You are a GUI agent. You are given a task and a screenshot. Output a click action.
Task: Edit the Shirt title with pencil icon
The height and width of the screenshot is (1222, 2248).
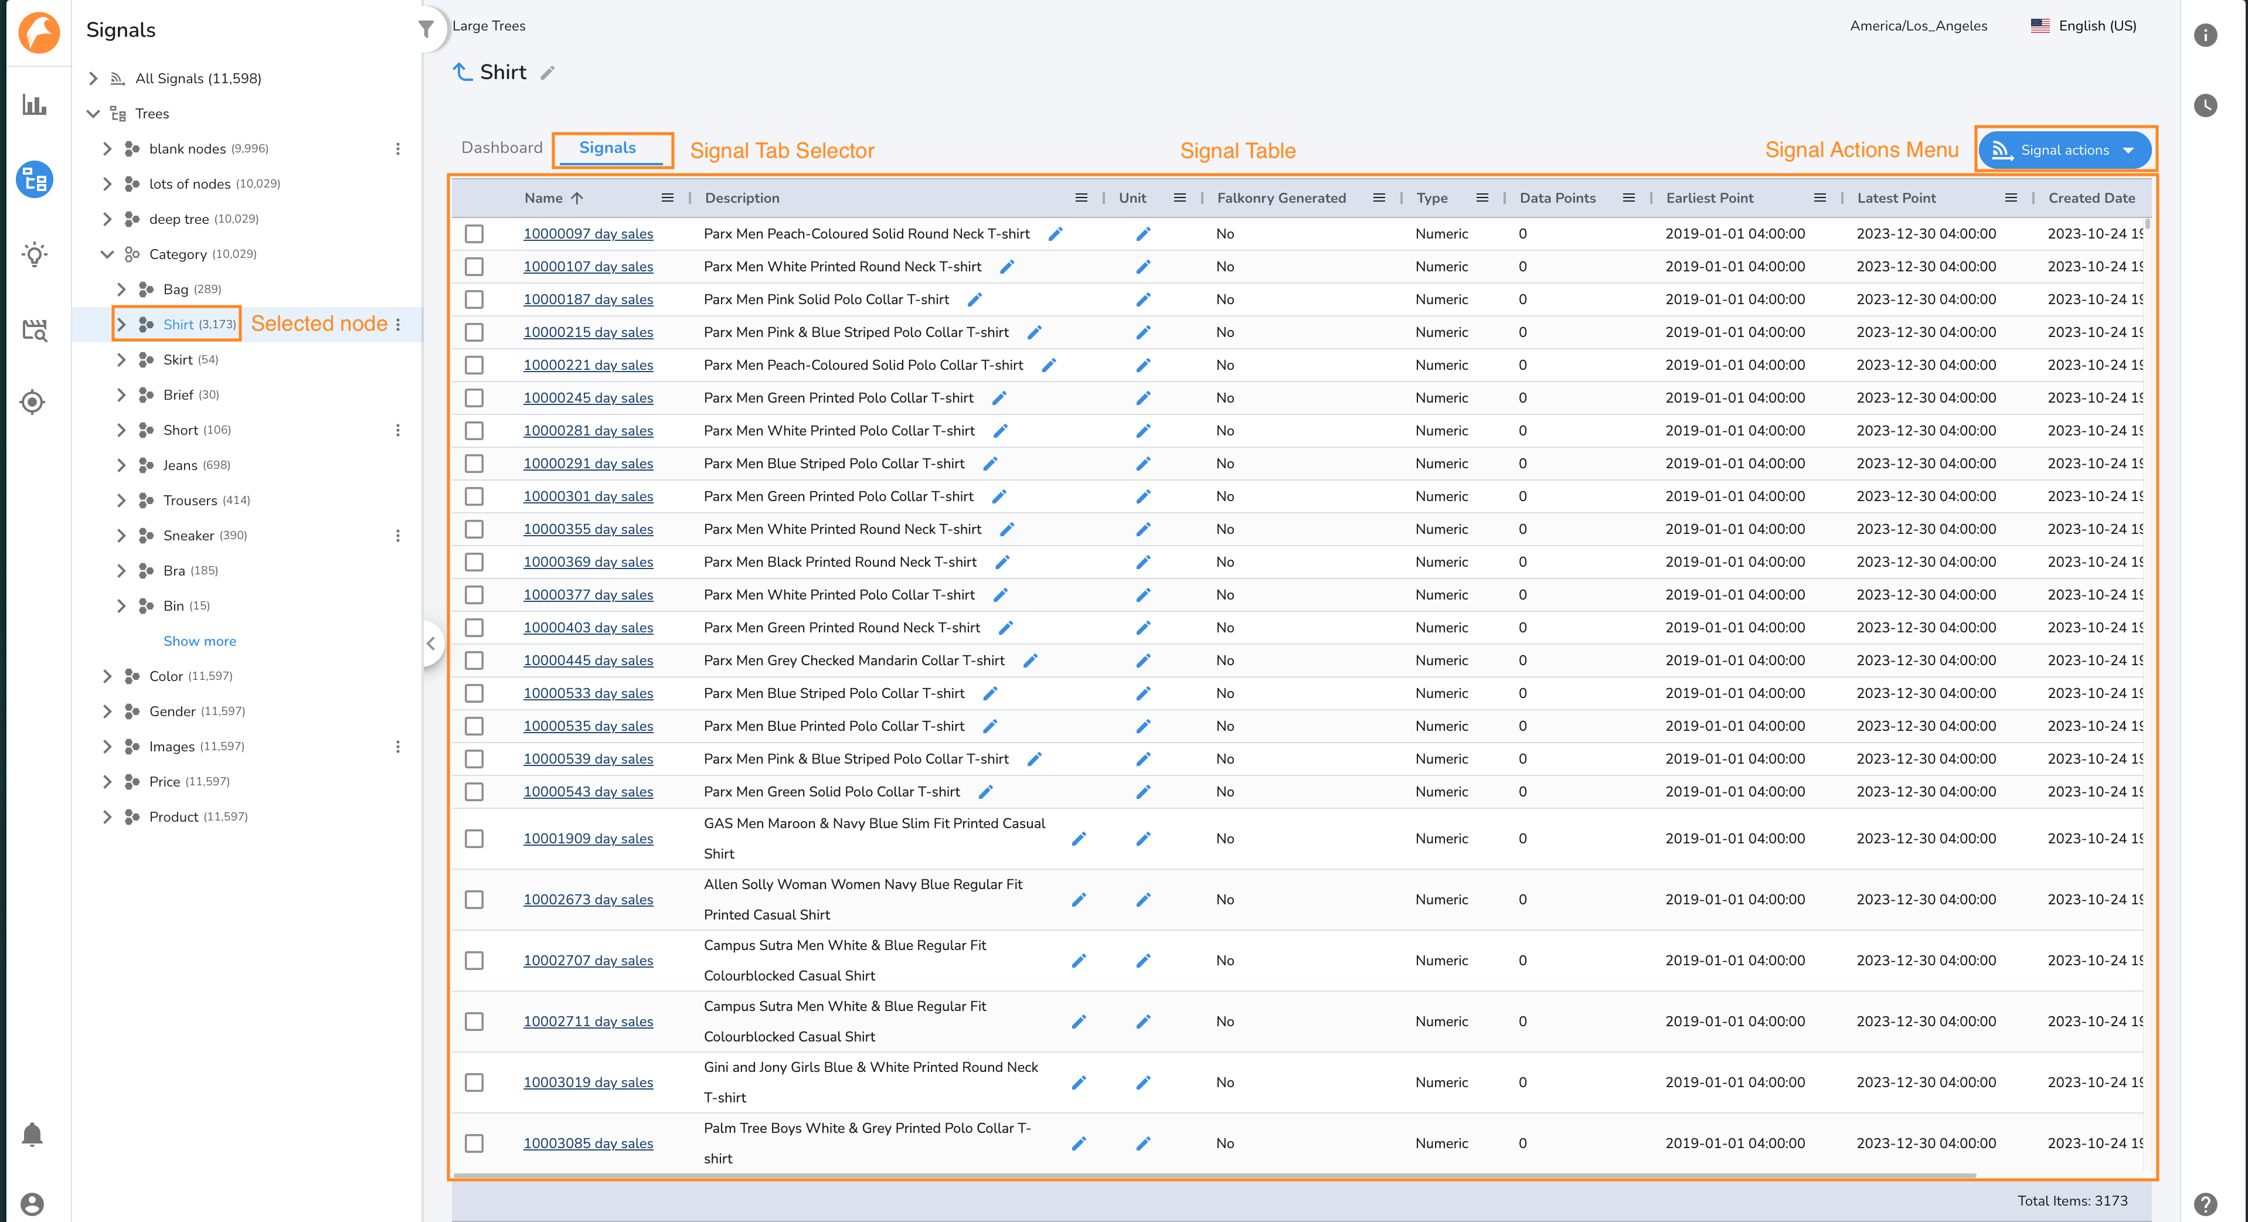point(547,73)
